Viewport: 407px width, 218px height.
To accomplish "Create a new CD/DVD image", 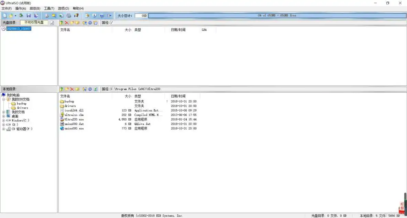I will click(x=4, y=15).
